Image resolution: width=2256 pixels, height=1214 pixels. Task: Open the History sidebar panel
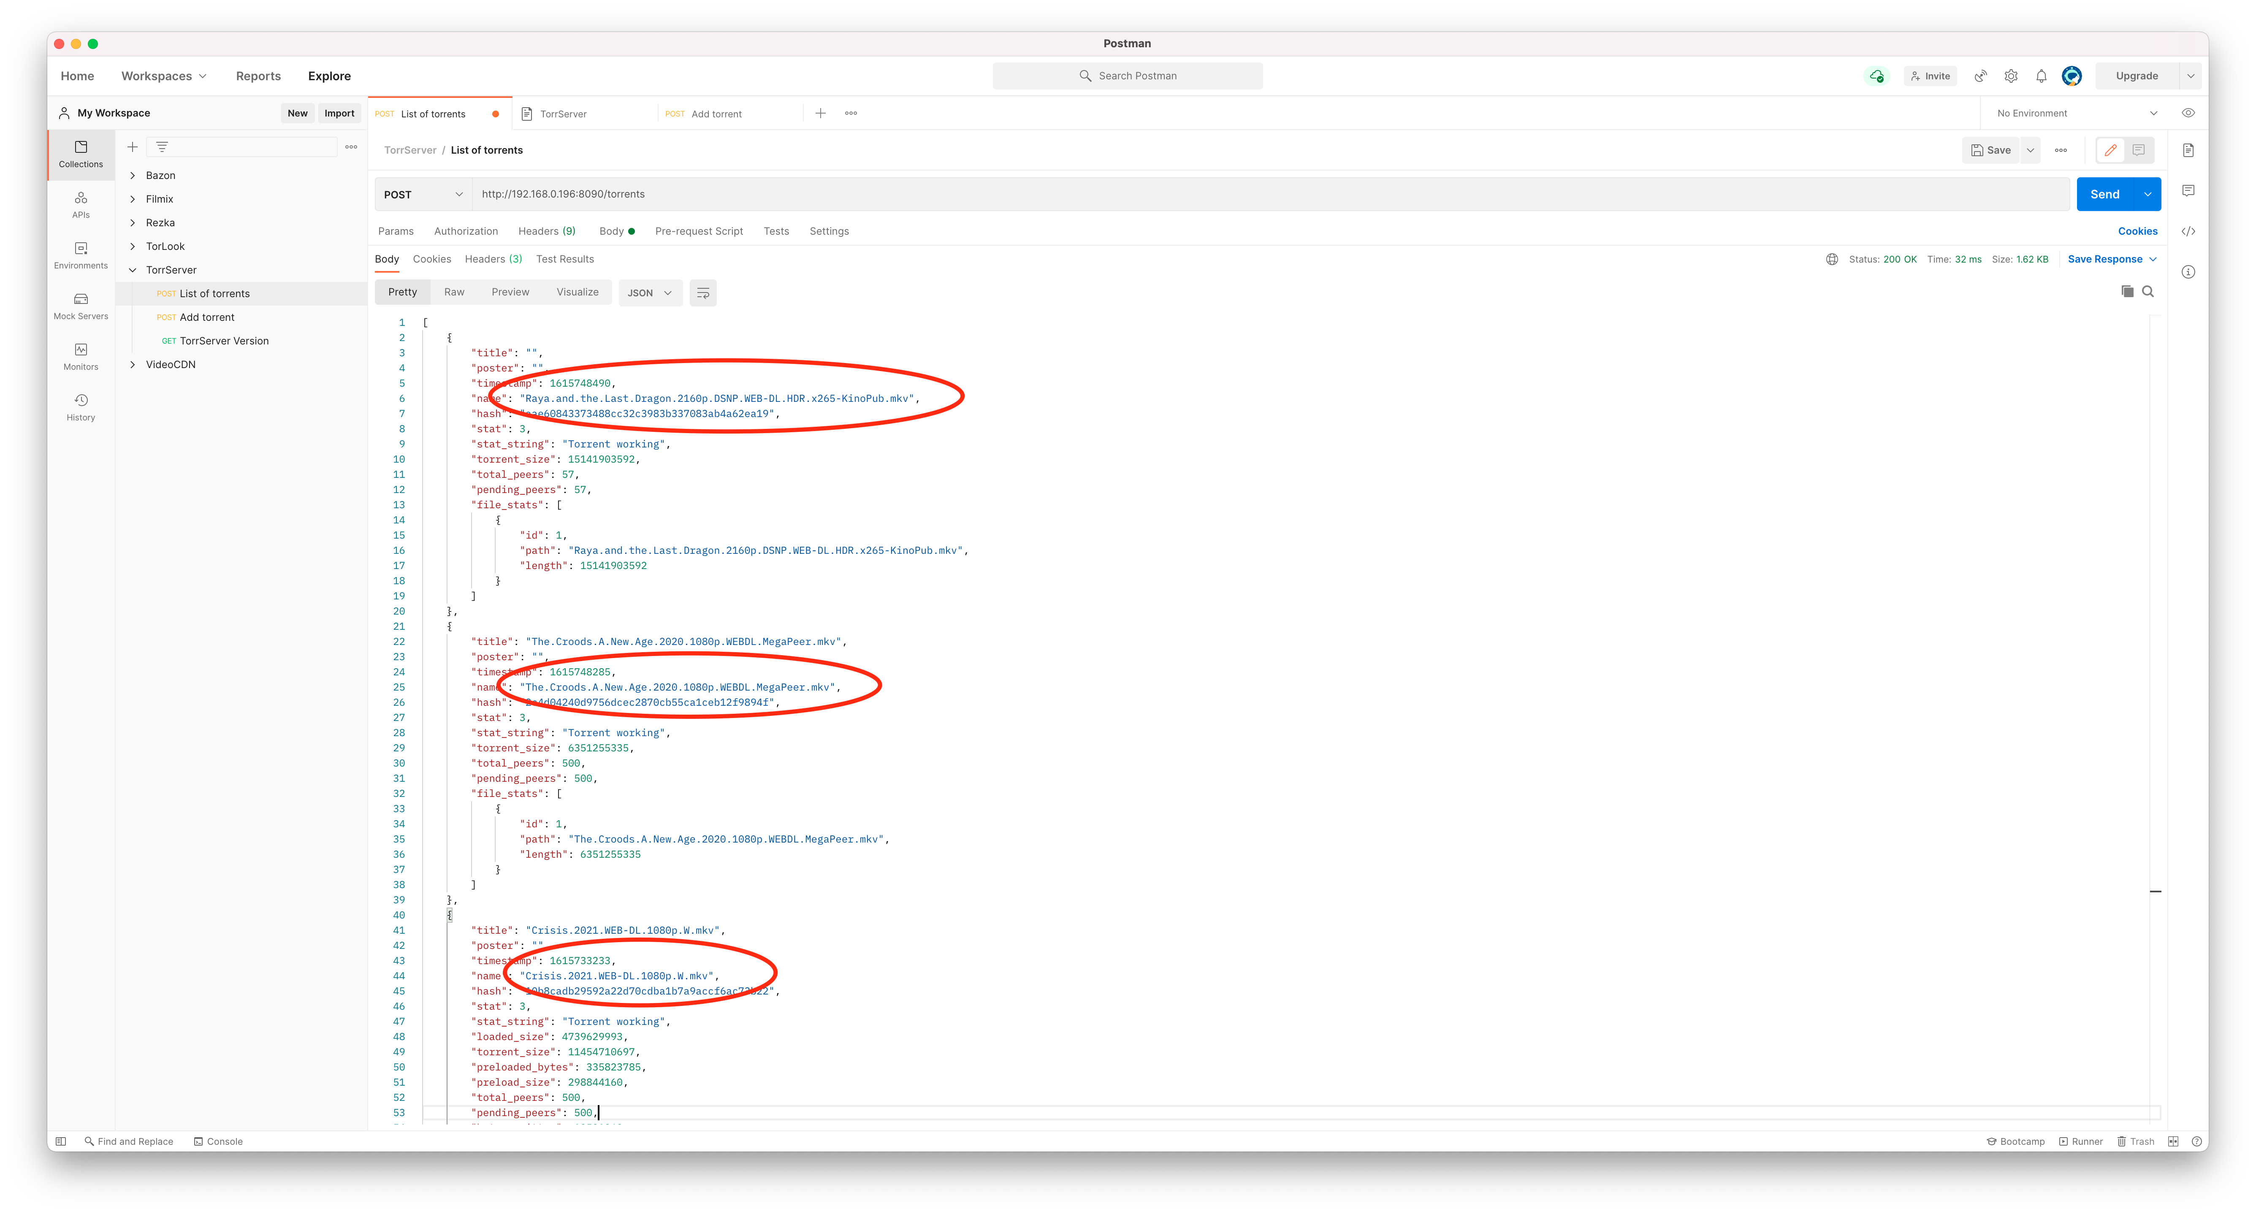coord(81,407)
